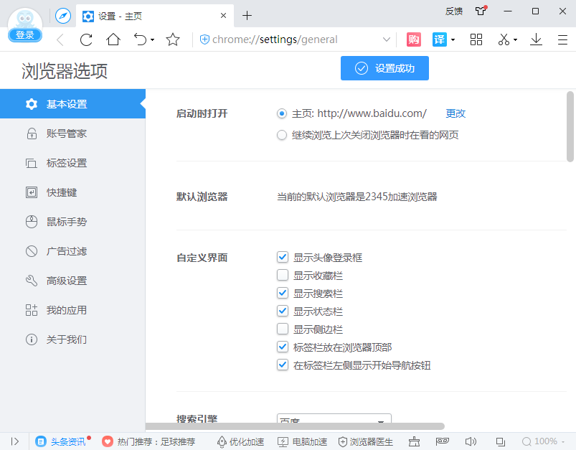Select the 主页 startup radio button
The height and width of the screenshot is (450, 576).
coord(282,113)
